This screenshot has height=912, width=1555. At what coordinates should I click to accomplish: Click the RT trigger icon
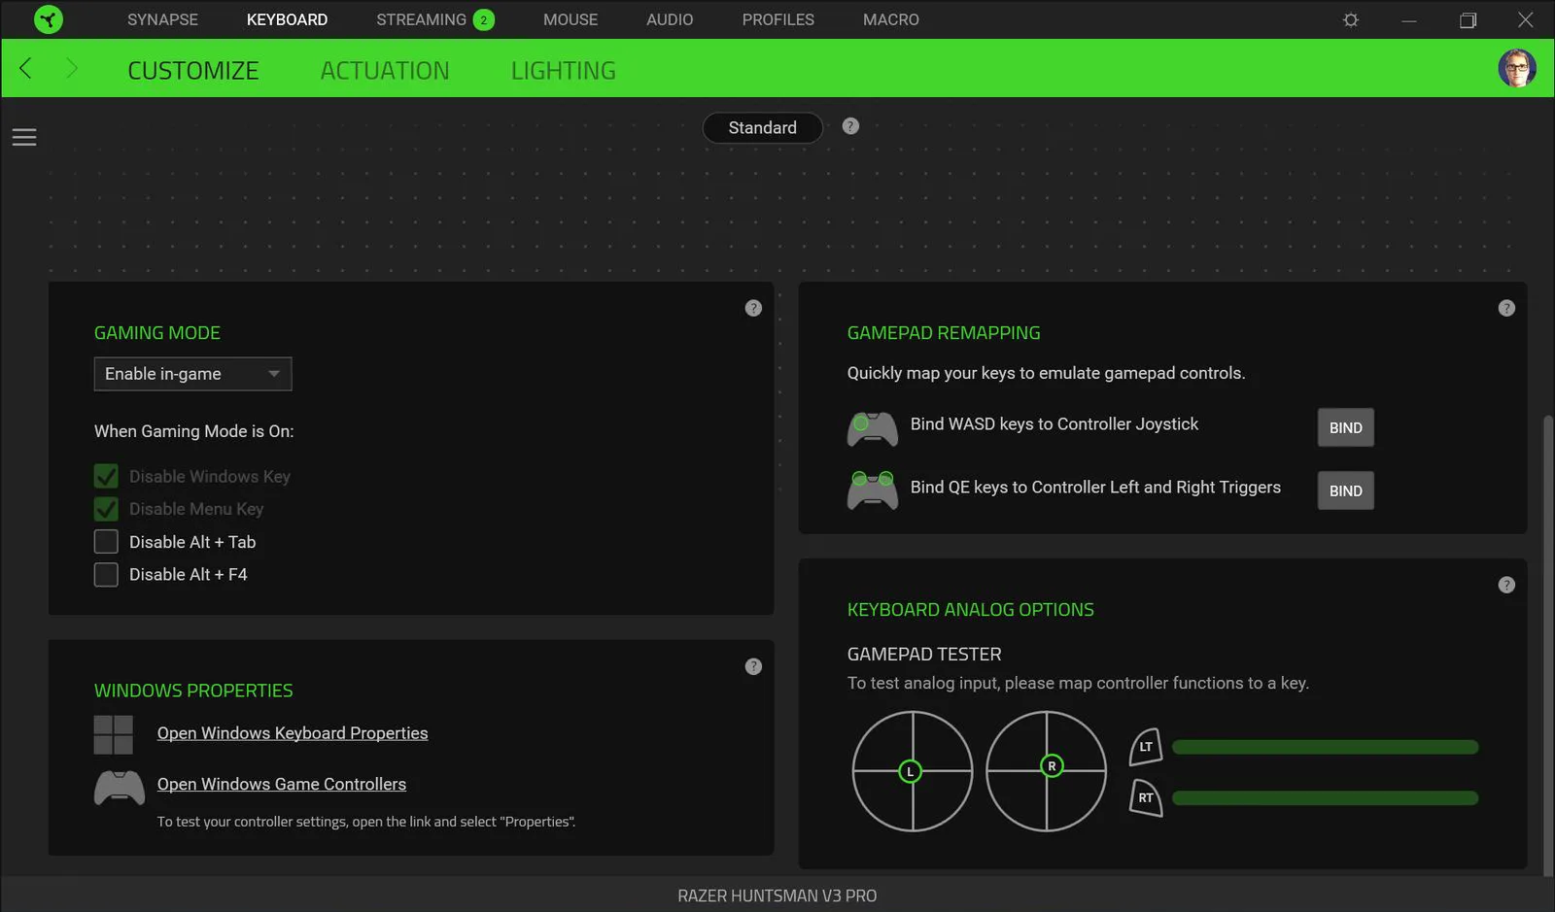point(1146,797)
